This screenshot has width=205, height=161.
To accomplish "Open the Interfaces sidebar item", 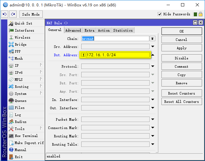I will click(24, 30).
